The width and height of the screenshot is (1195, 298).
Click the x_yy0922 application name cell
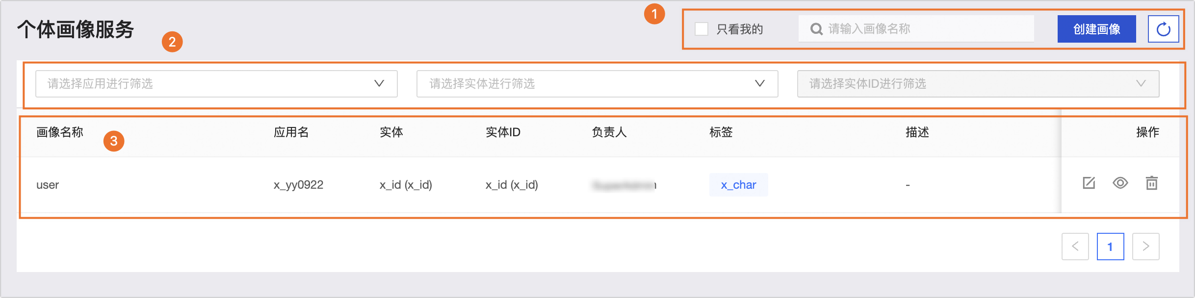tap(298, 185)
